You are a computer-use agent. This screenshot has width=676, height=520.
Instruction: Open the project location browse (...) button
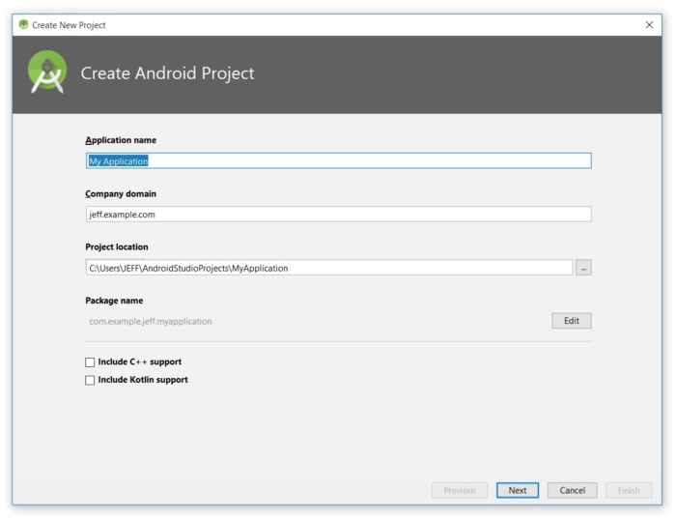pos(583,268)
